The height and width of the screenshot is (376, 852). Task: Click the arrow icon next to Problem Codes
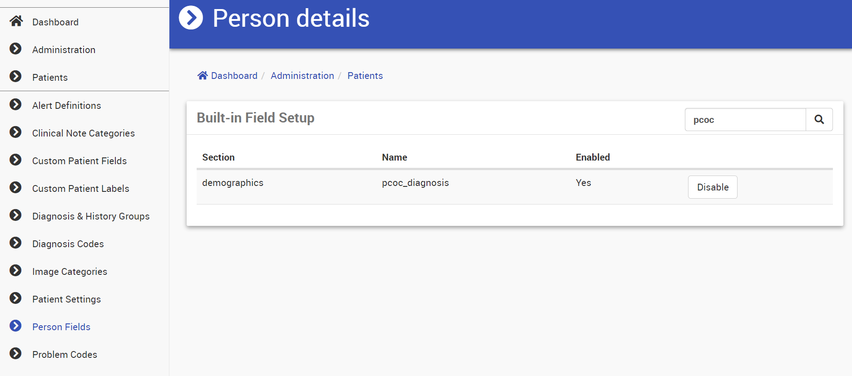click(x=16, y=353)
